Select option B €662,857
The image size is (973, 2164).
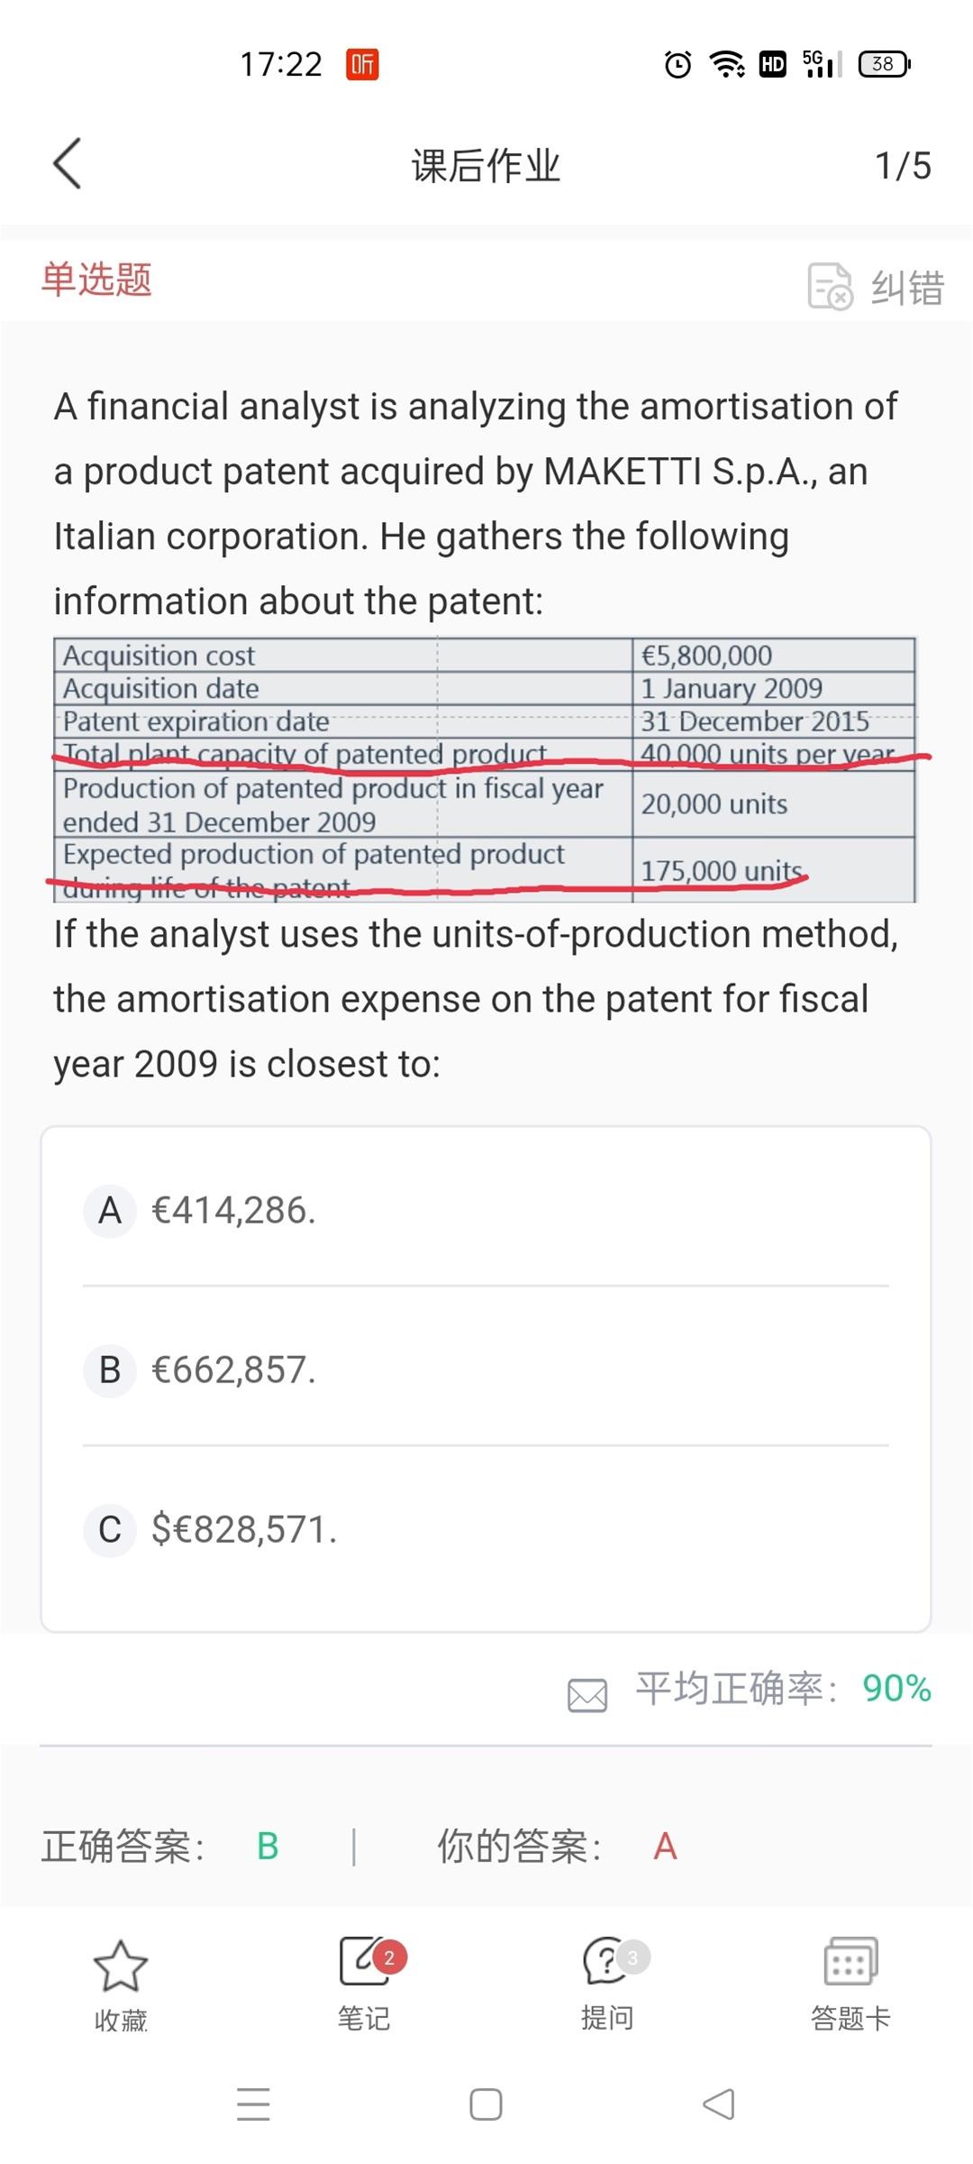click(x=486, y=1370)
